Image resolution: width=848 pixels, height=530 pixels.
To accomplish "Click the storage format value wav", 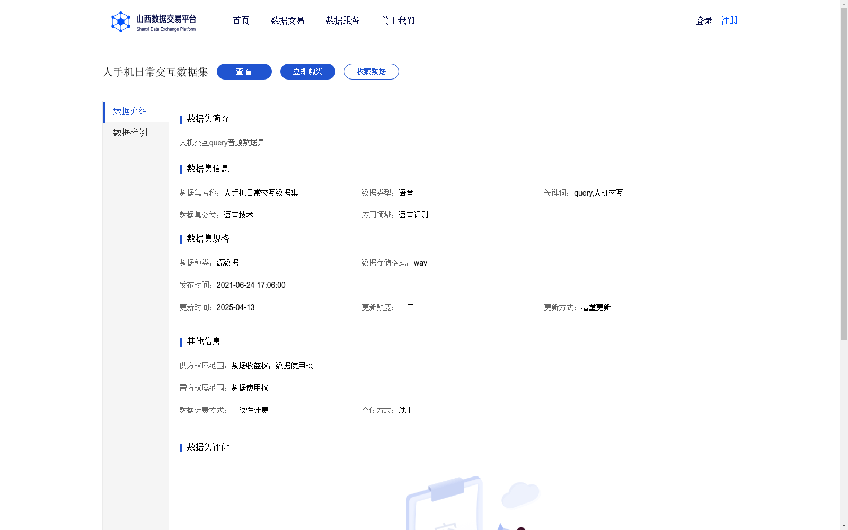I will pos(420,263).
